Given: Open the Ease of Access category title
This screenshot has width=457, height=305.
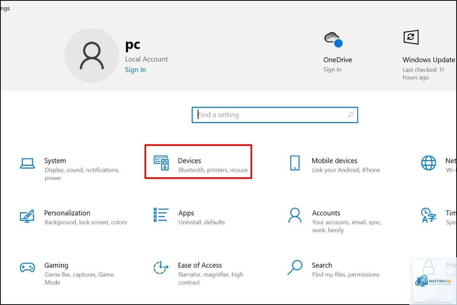Looking at the screenshot, I should (x=200, y=265).
